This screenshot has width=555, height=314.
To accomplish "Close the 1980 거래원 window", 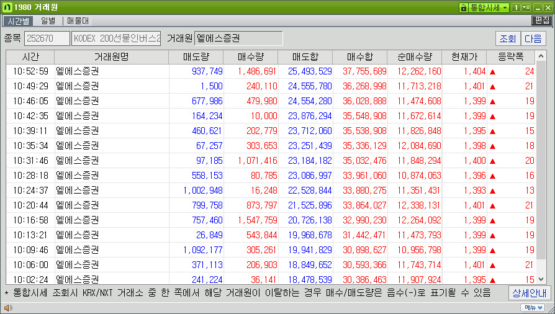I will 548,7.
